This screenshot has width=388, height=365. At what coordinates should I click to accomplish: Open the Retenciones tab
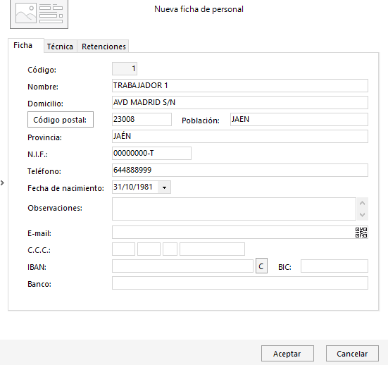point(104,47)
